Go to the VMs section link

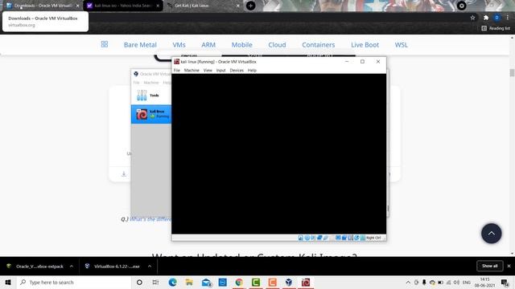point(179,45)
